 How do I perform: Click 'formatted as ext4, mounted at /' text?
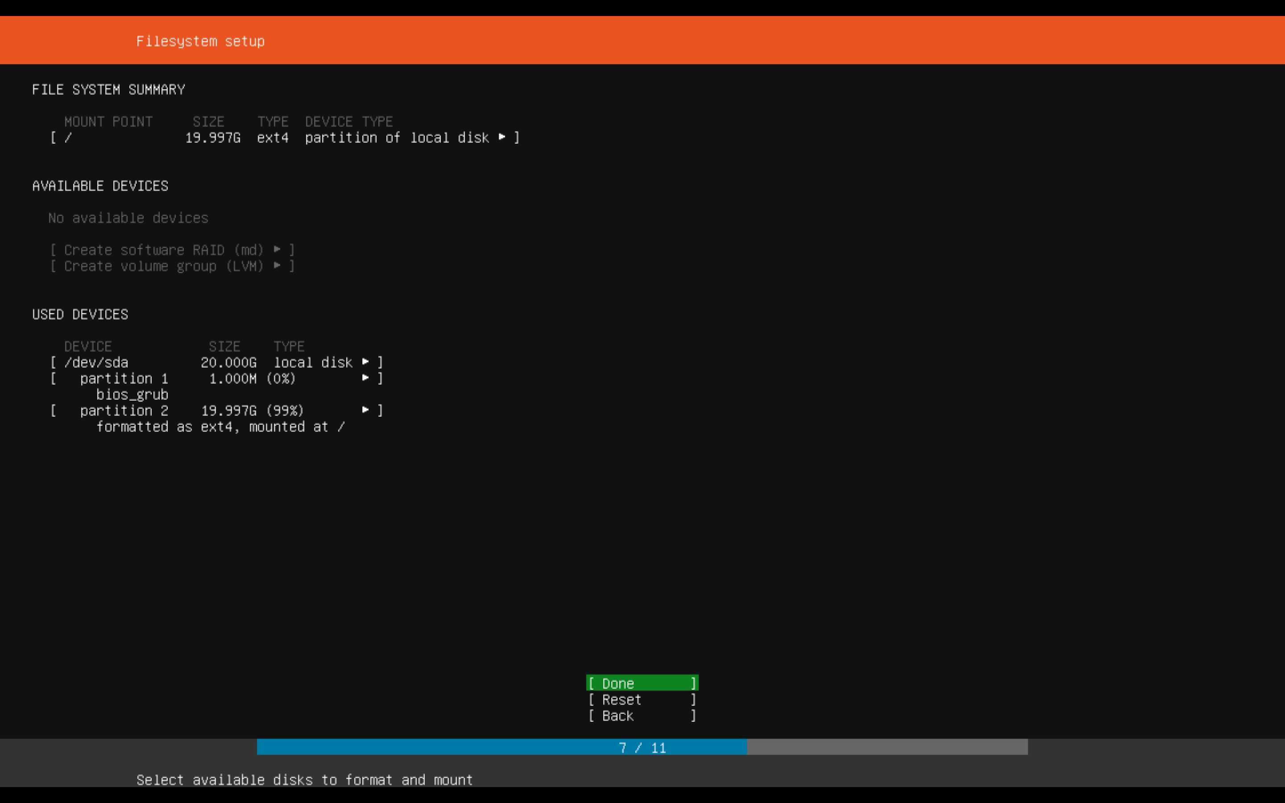click(220, 426)
